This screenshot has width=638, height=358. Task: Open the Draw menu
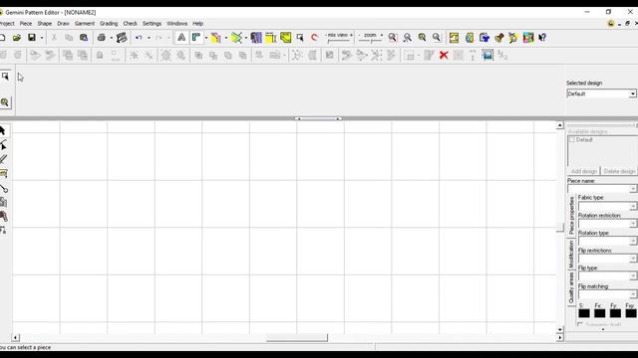tap(63, 24)
